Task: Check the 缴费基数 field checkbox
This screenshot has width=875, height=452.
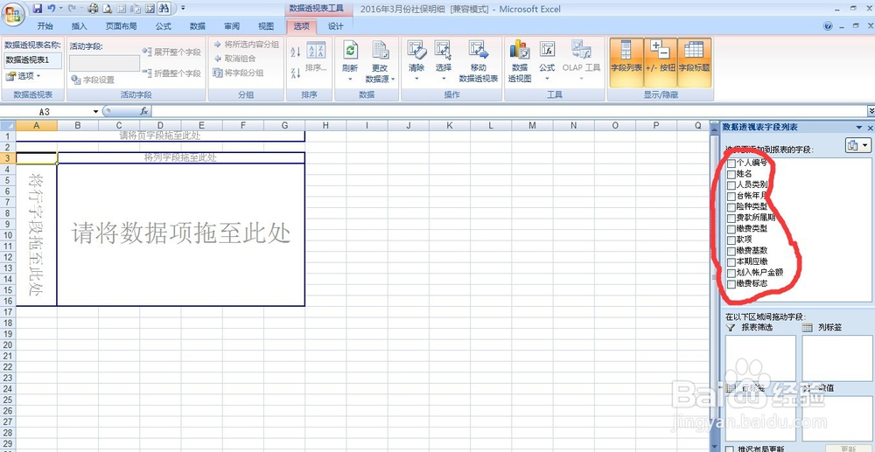Action: [731, 251]
